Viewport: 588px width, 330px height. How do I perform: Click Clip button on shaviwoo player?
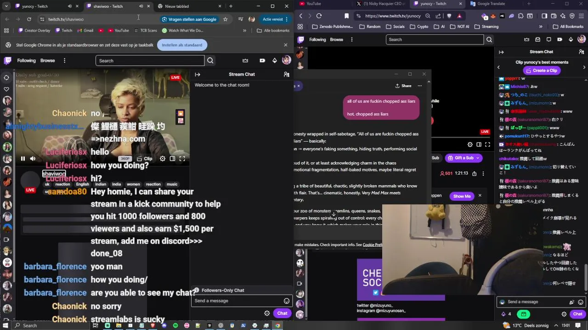145,159
